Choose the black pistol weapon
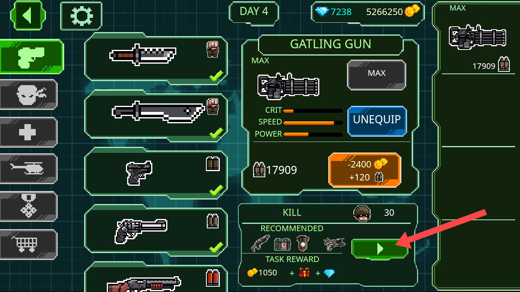 tap(156, 173)
